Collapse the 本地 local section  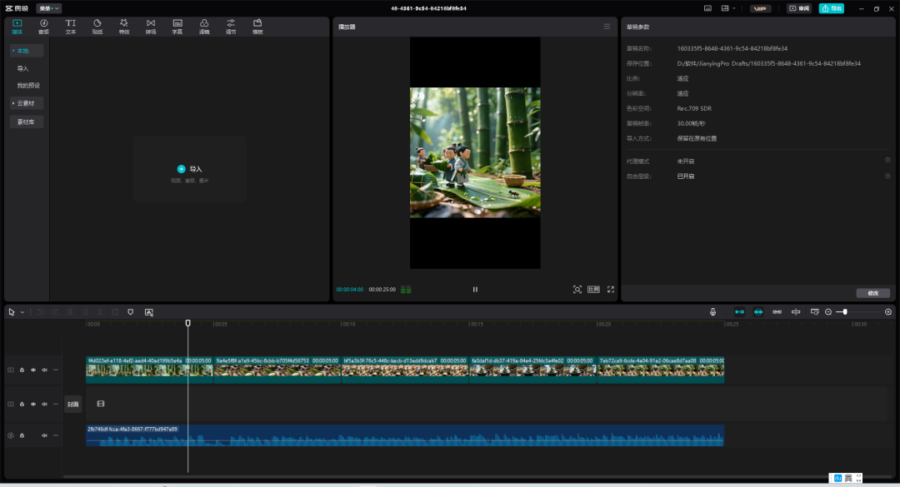(23, 51)
